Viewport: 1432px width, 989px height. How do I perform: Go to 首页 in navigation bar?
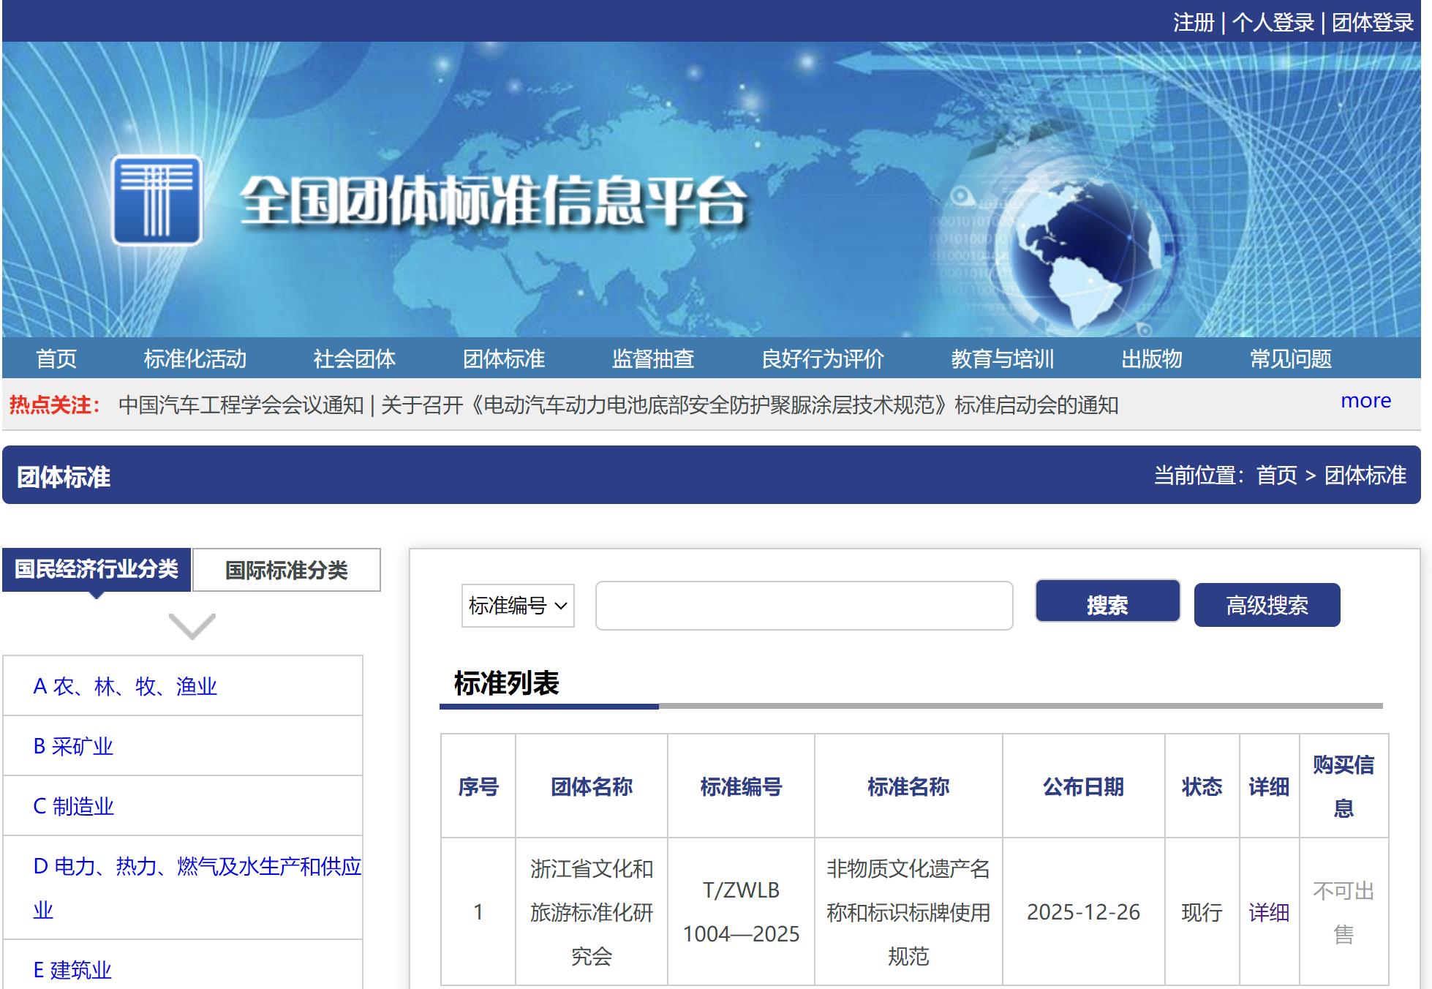click(x=56, y=358)
